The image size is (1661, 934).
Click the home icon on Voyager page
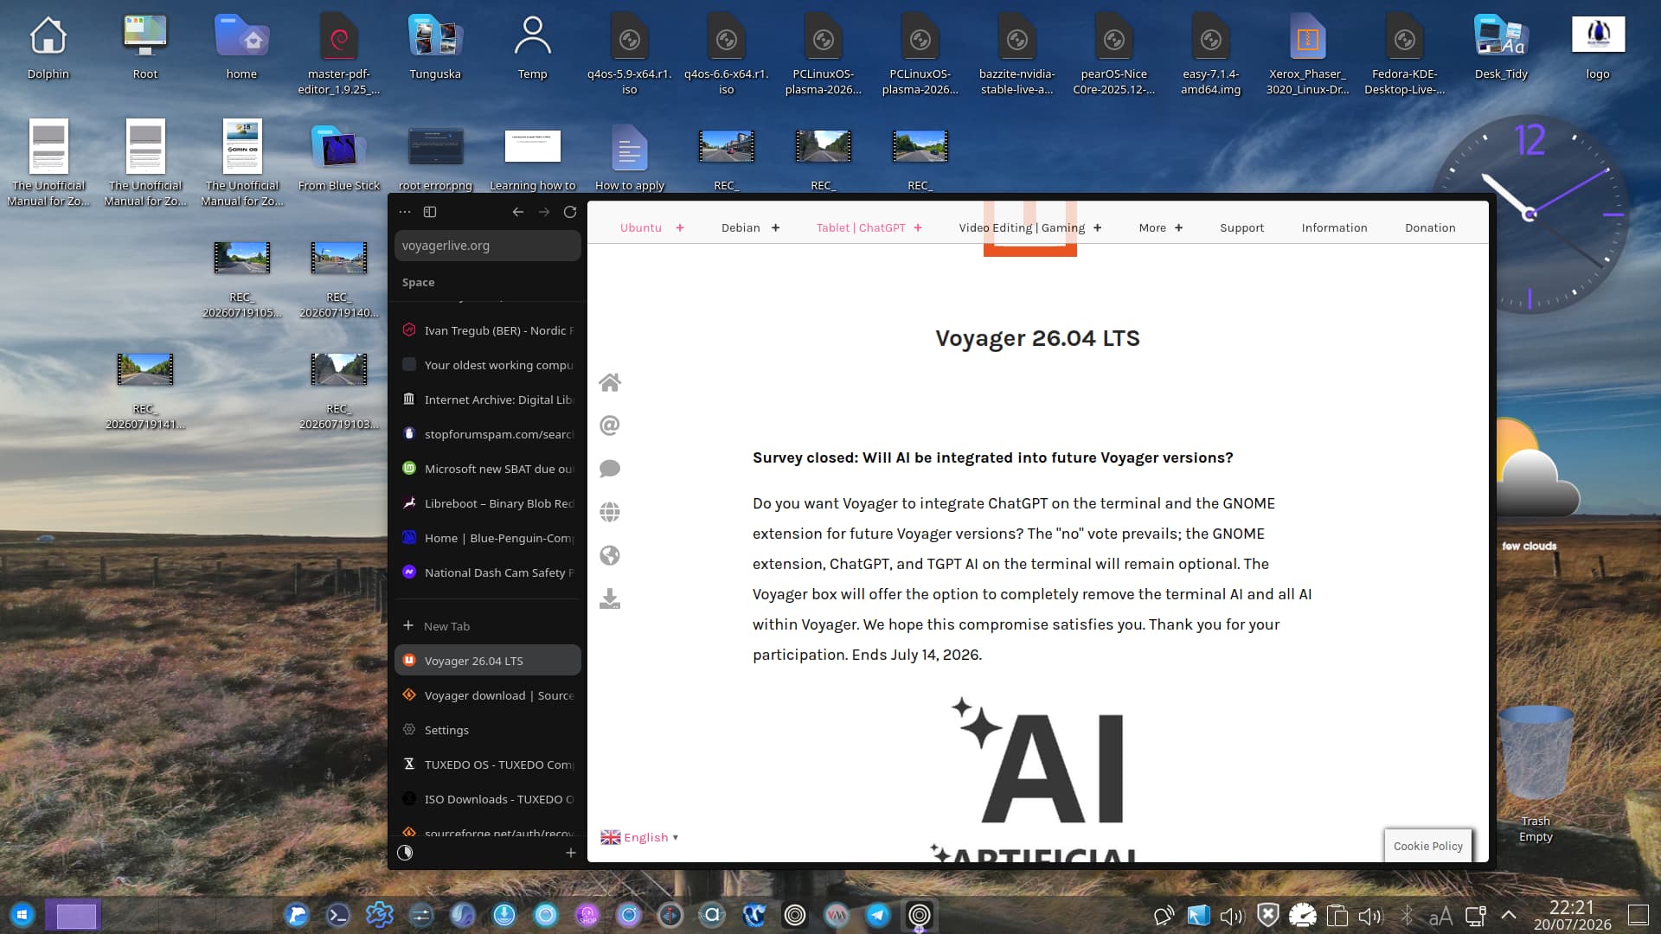pyautogui.click(x=610, y=382)
